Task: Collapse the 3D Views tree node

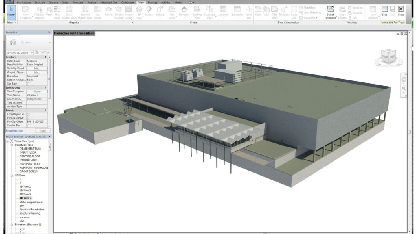Action: click(12, 175)
